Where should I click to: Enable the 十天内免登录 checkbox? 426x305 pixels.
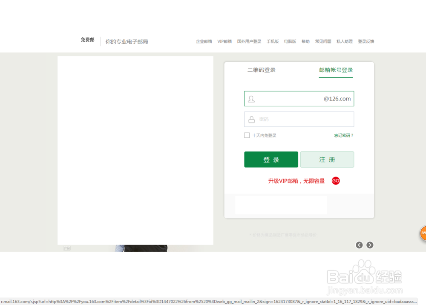[x=247, y=135]
